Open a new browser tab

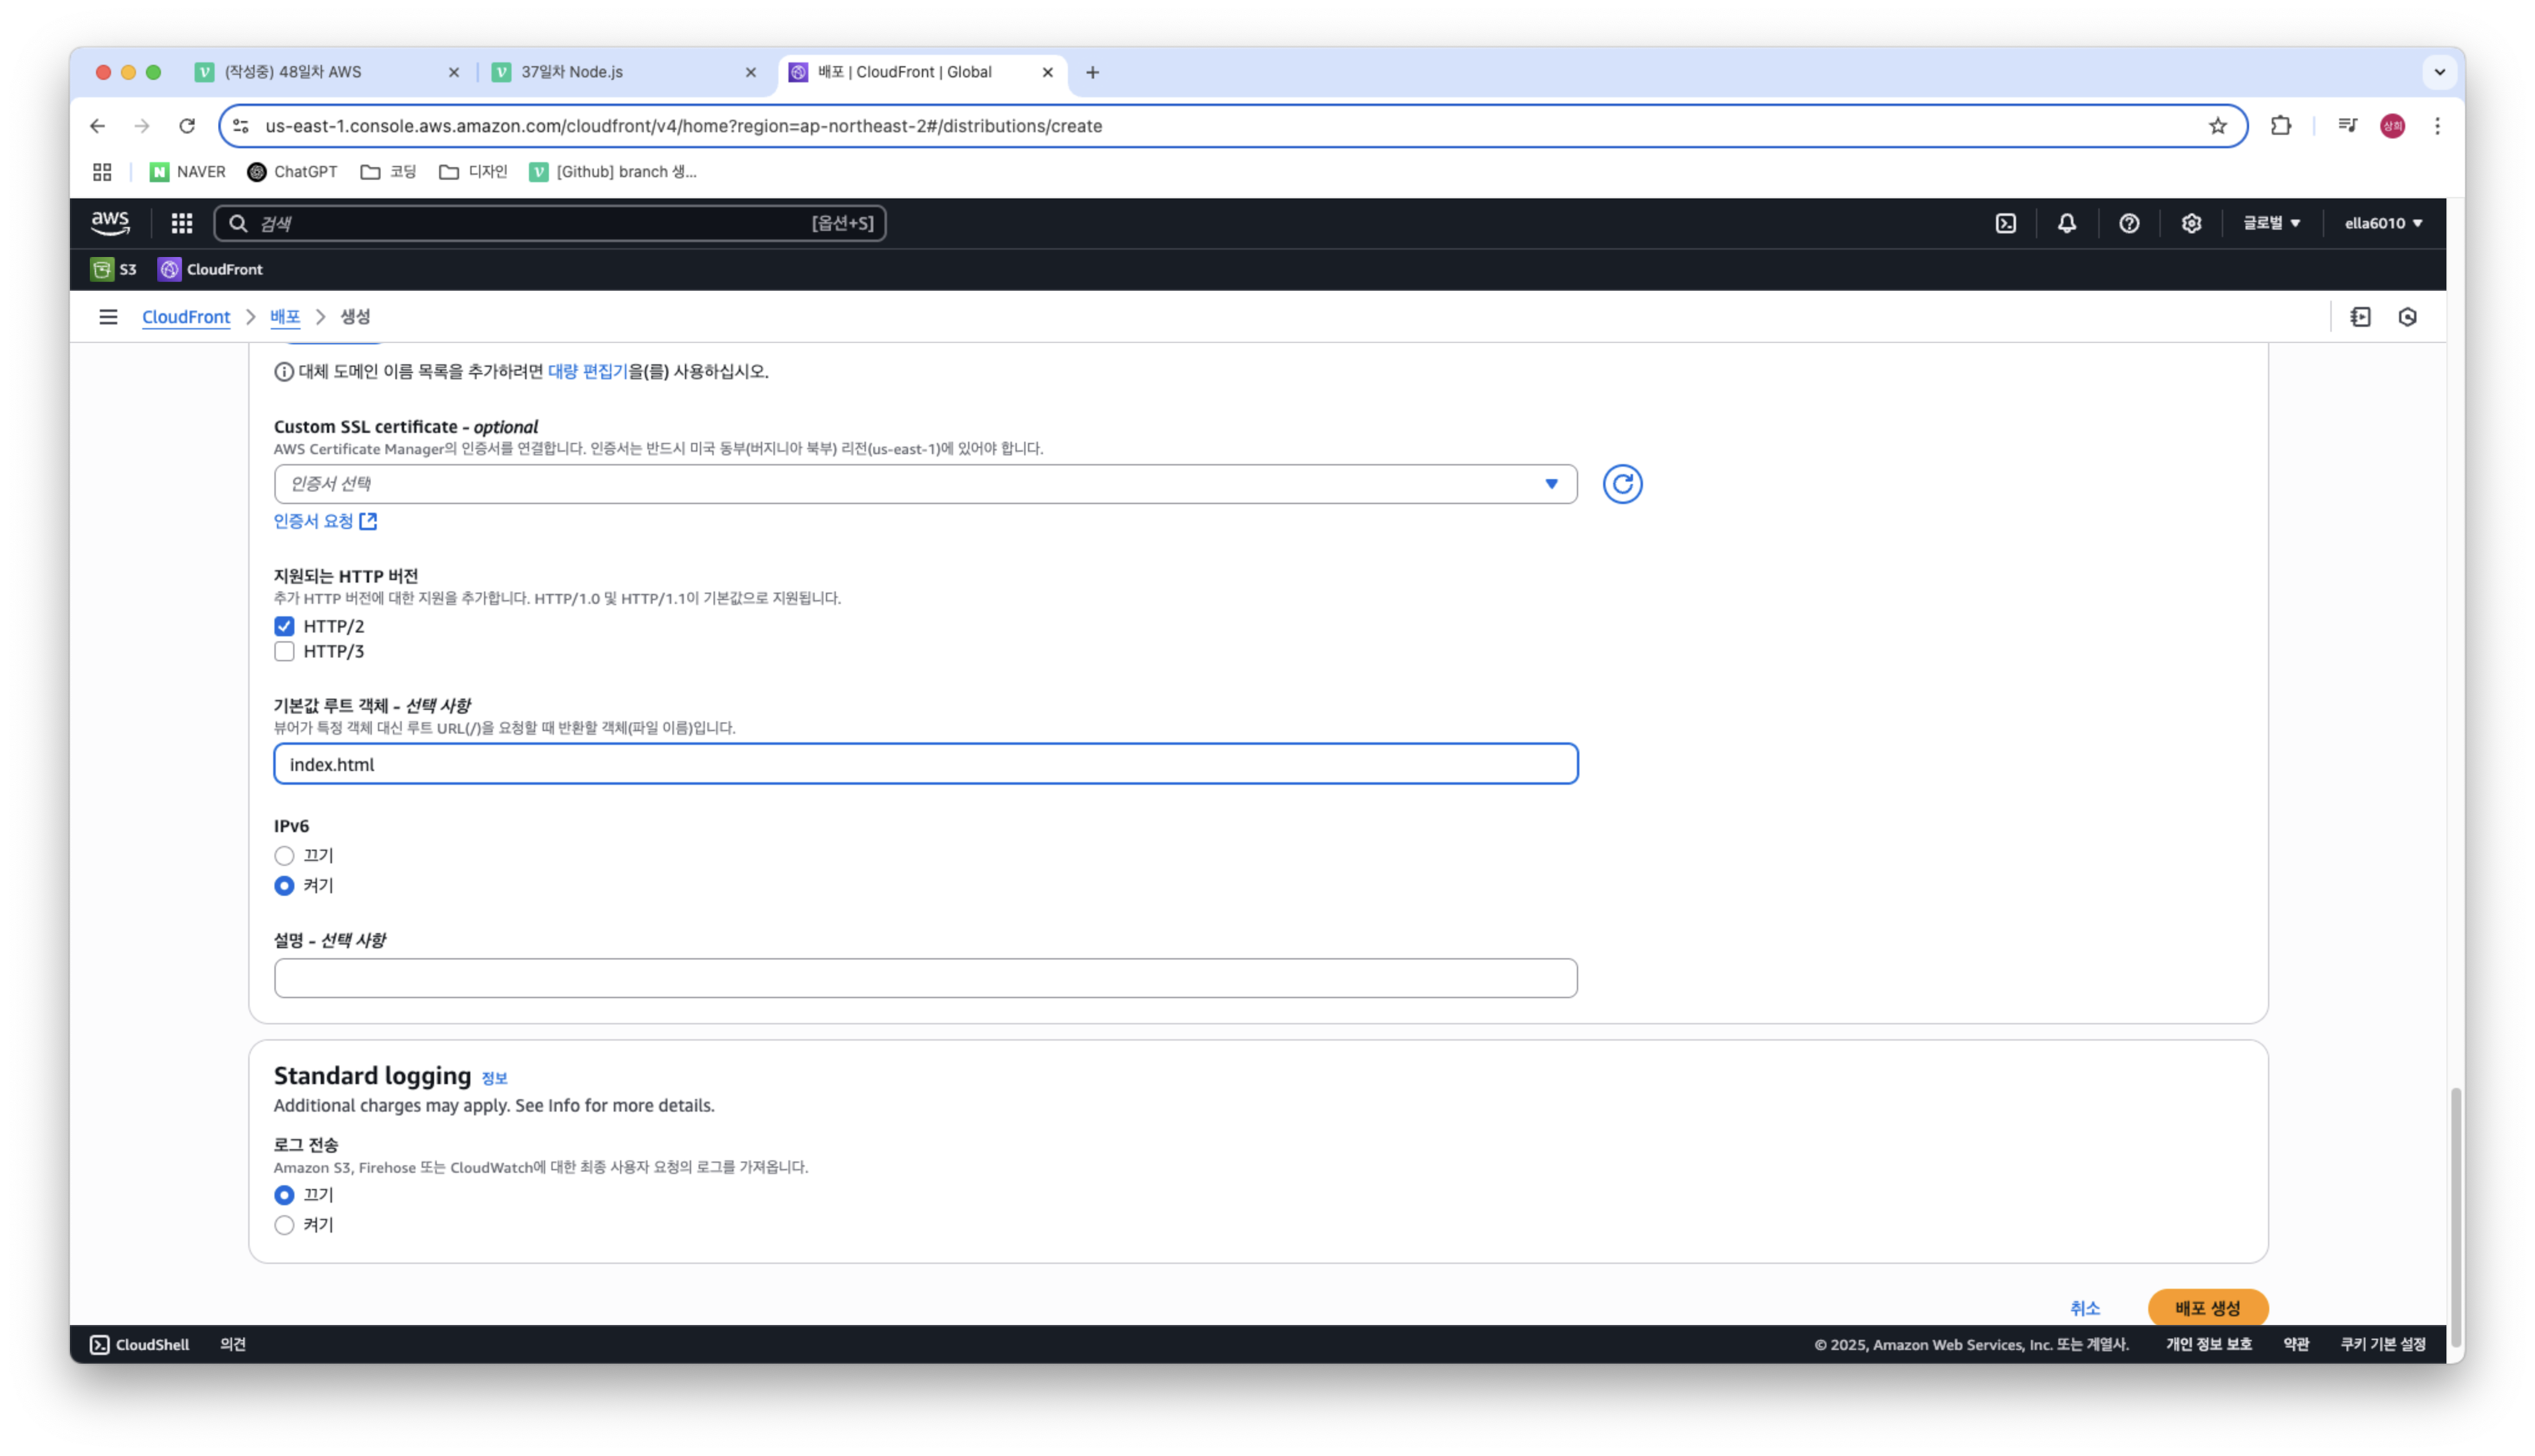pos(1092,72)
